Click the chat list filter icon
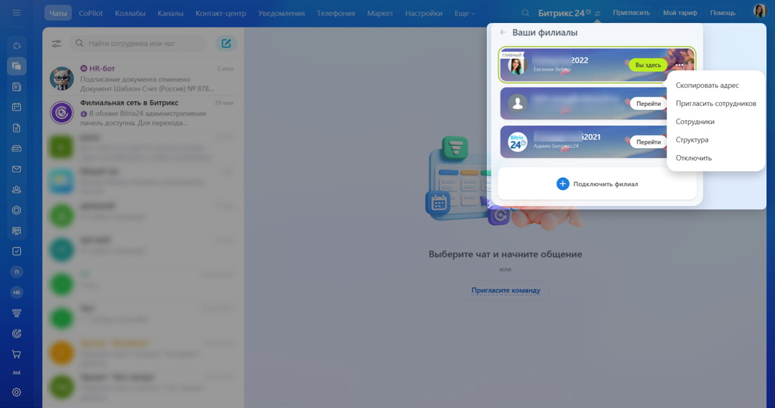The image size is (775, 408). pos(56,44)
